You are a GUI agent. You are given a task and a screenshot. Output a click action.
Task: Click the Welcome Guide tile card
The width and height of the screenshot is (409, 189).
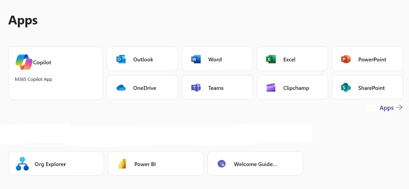pos(255,163)
